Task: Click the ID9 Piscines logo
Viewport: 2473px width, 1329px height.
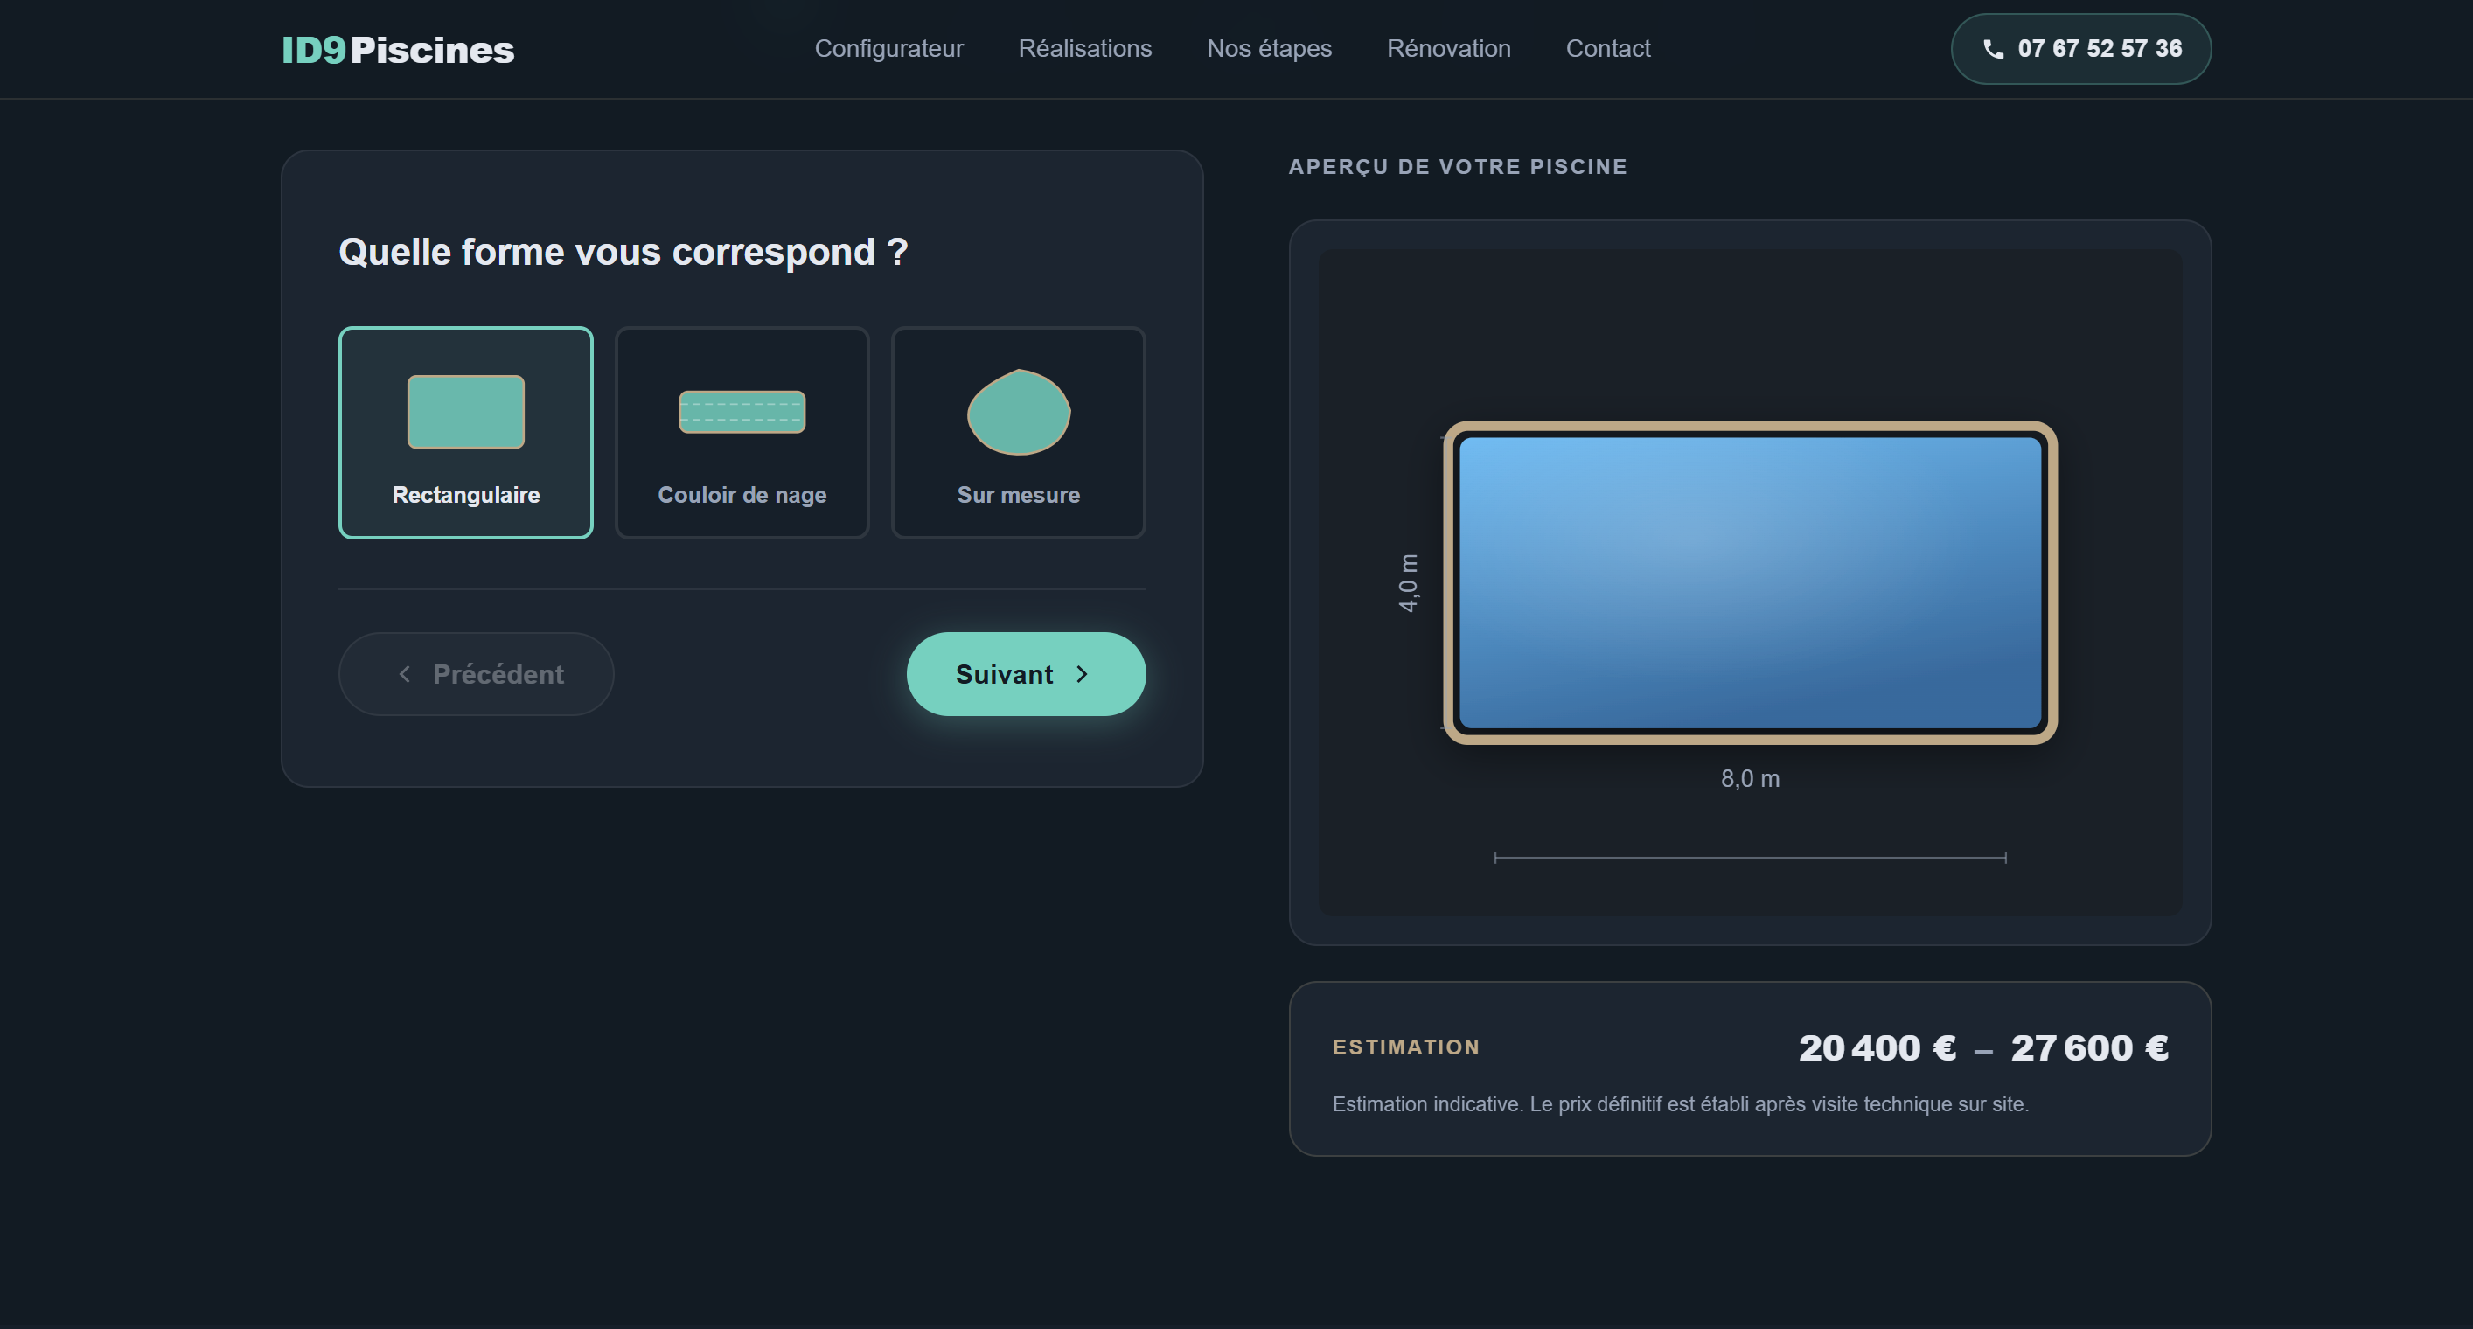Action: tap(397, 49)
